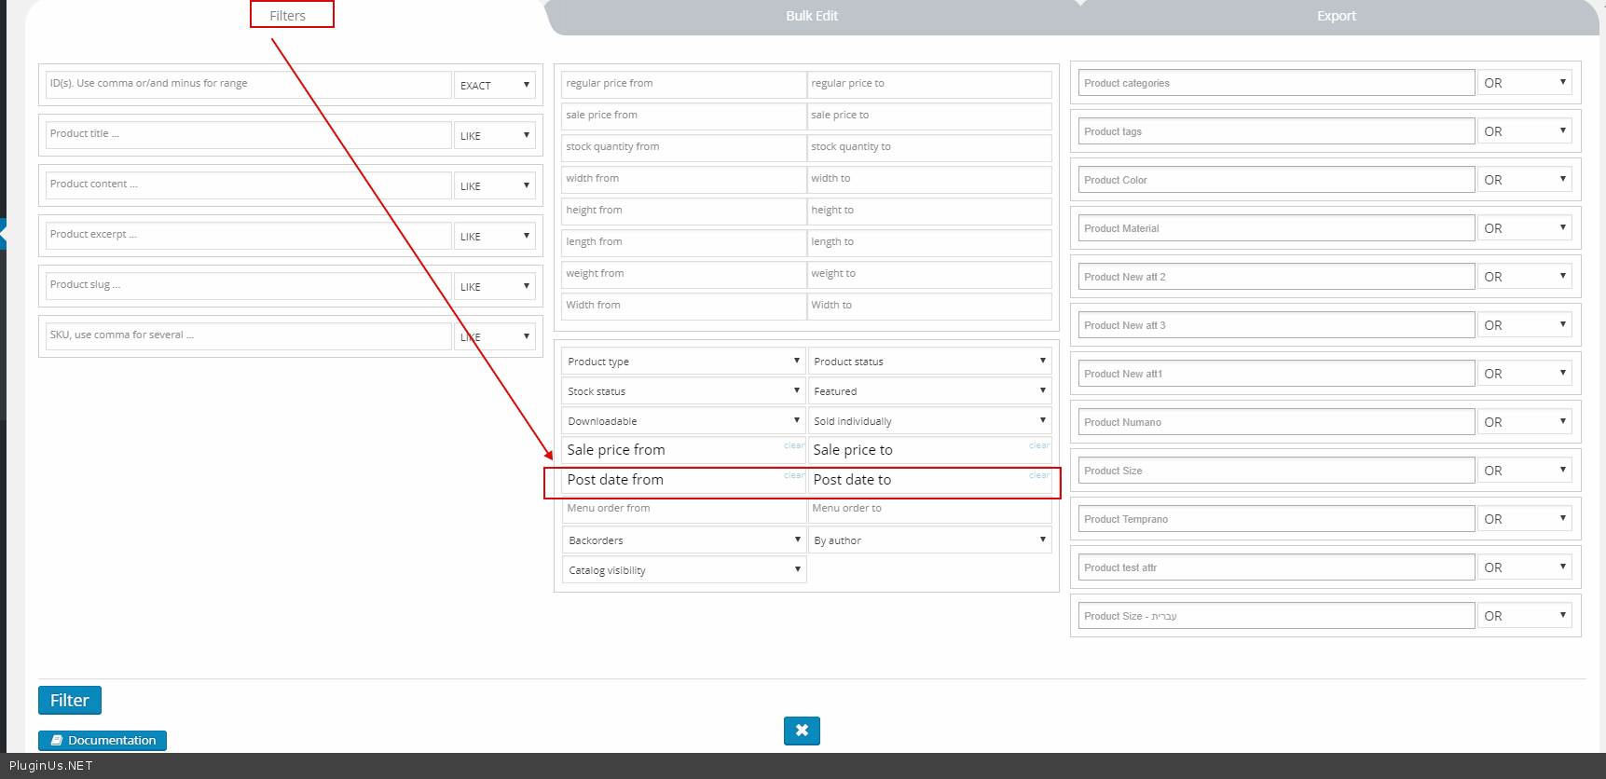Click the blue arrow handle on left edge
Image resolution: width=1606 pixels, height=779 pixels.
click(4, 234)
